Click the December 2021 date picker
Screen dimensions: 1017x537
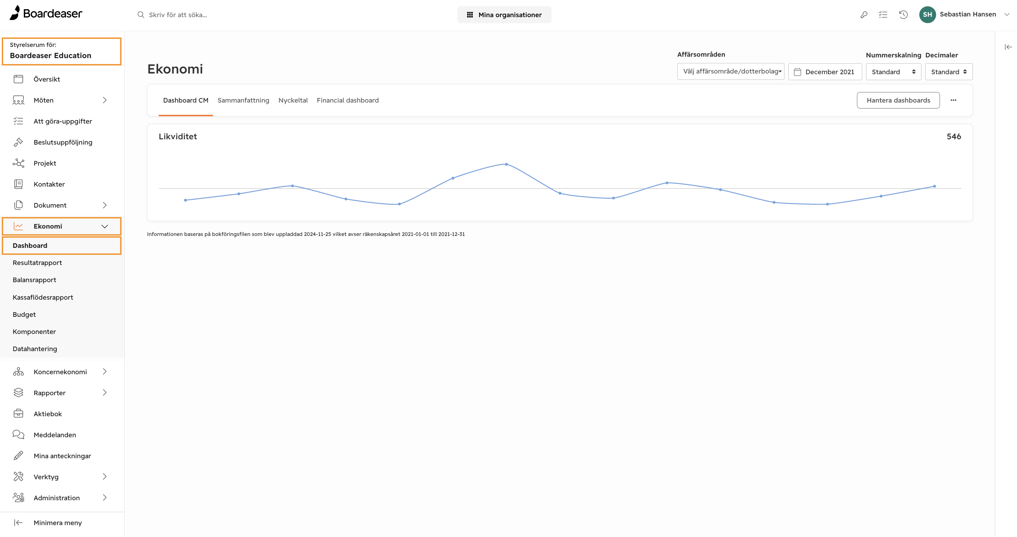pyautogui.click(x=825, y=72)
